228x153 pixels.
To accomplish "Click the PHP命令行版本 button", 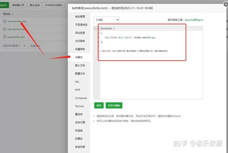I will pyautogui.click(x=53, y=5).
